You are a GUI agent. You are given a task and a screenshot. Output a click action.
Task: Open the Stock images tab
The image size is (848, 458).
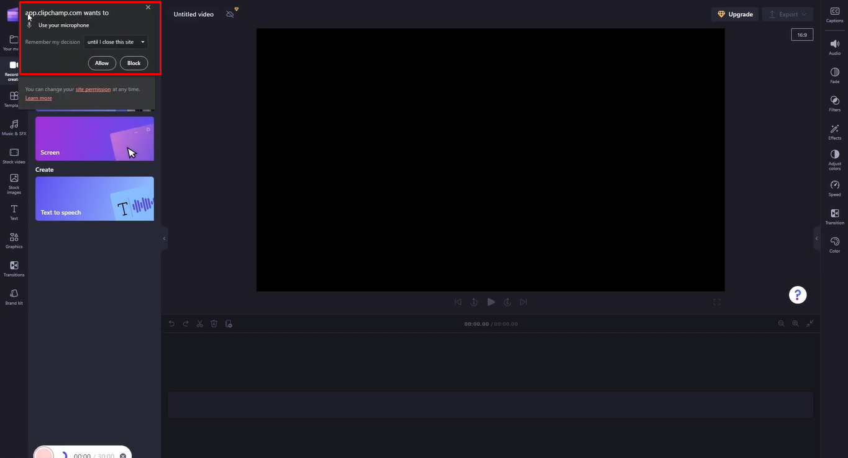point(13,183)
